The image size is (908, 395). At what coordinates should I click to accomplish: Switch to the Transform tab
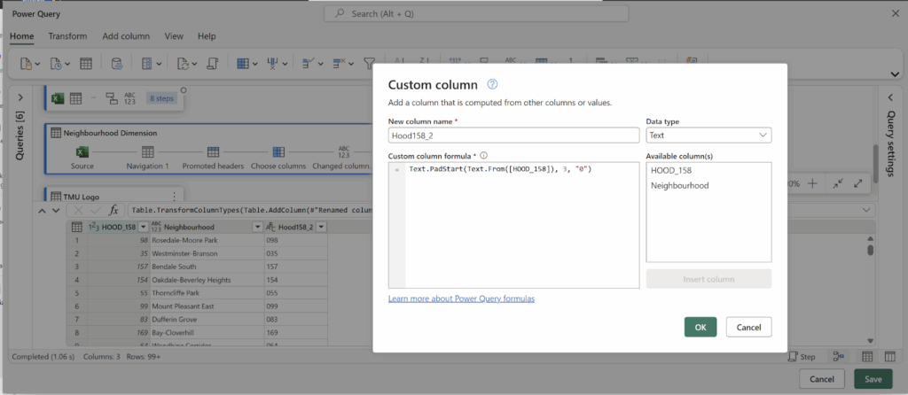tap(67, 36)
